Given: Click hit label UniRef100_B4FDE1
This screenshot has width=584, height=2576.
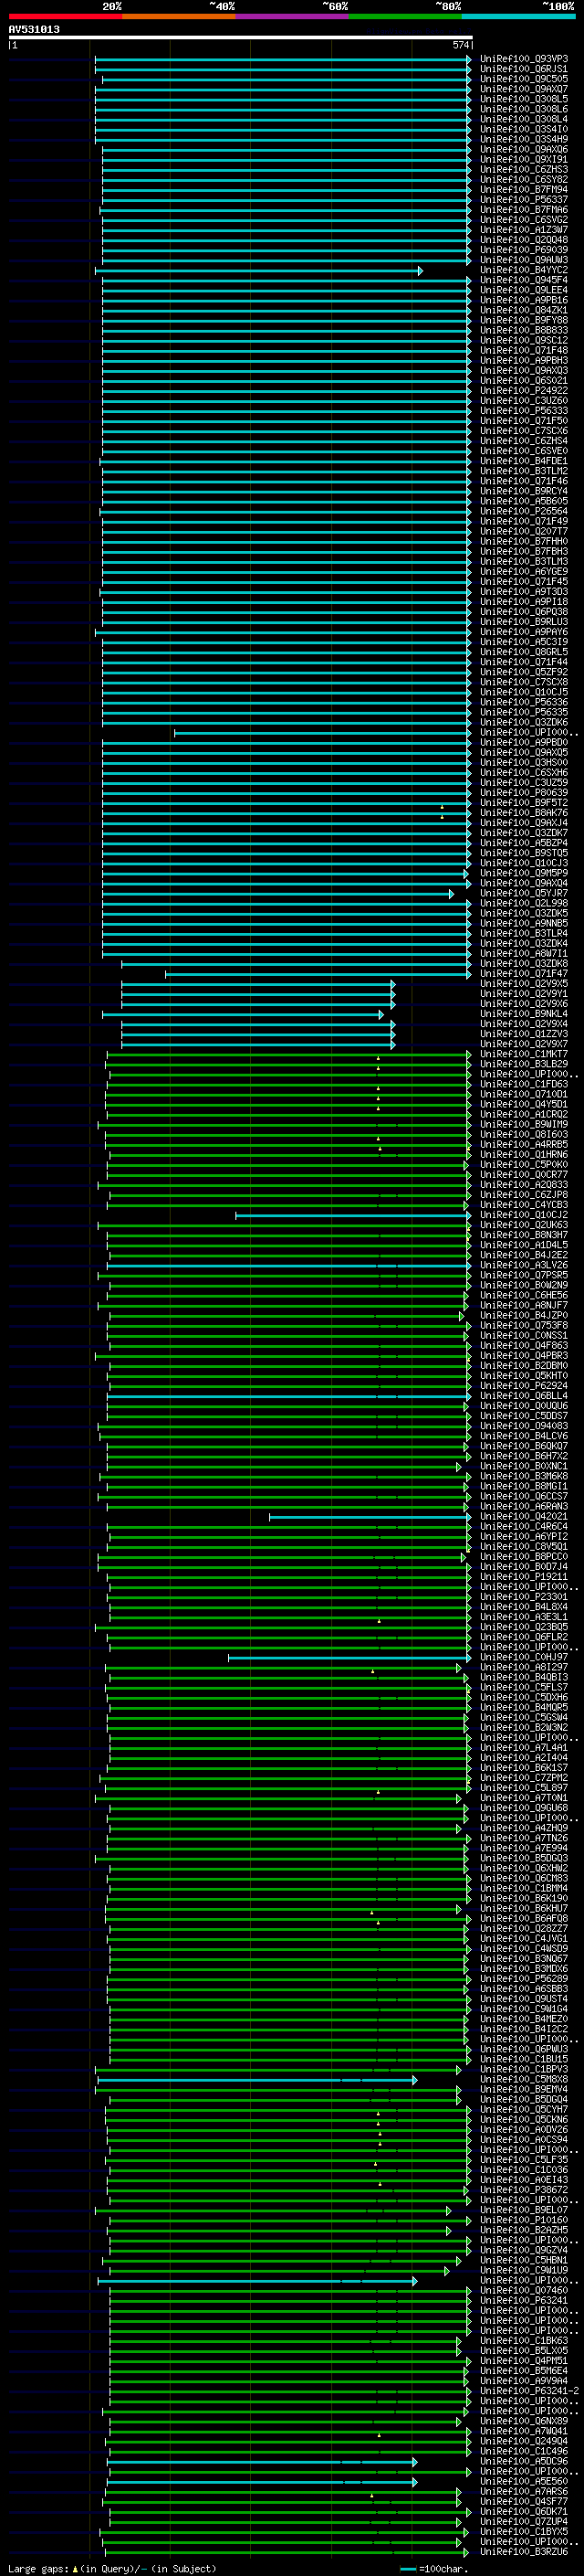Looking at the screenshot, I should pos(524,461).
